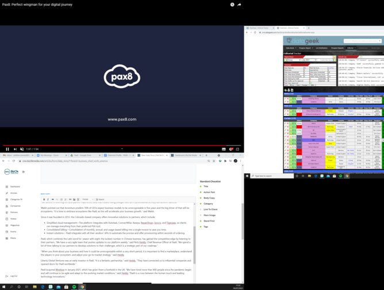Open Magazines in the CMS sidebar
Screen dimensions: 384x290
[16, 225]
